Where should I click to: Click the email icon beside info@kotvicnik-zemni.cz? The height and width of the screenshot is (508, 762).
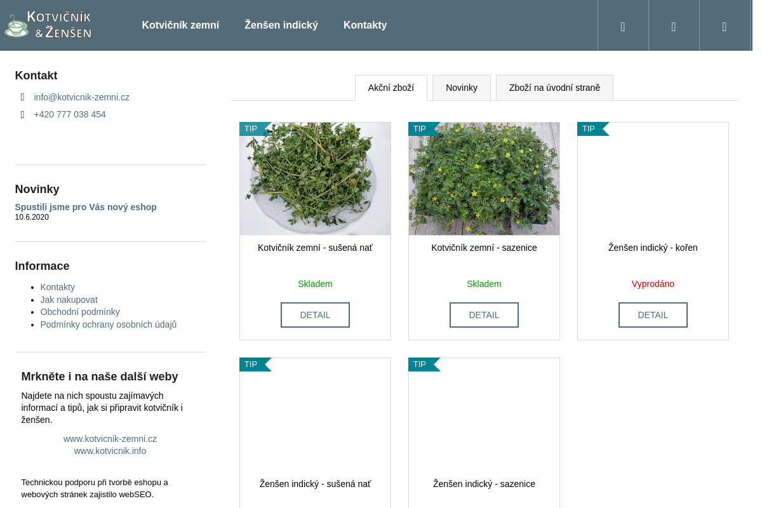[22, 97]
